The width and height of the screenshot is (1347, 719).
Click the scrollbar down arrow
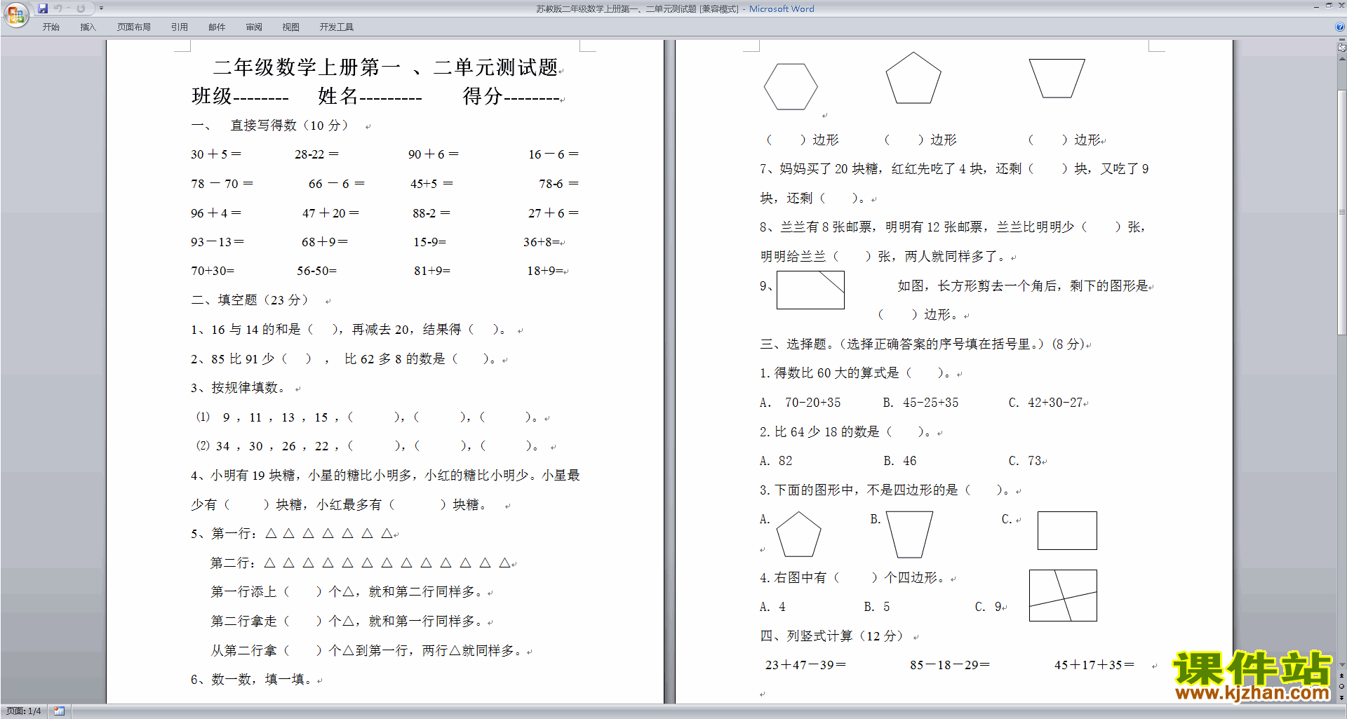[x=1341, y=664]
